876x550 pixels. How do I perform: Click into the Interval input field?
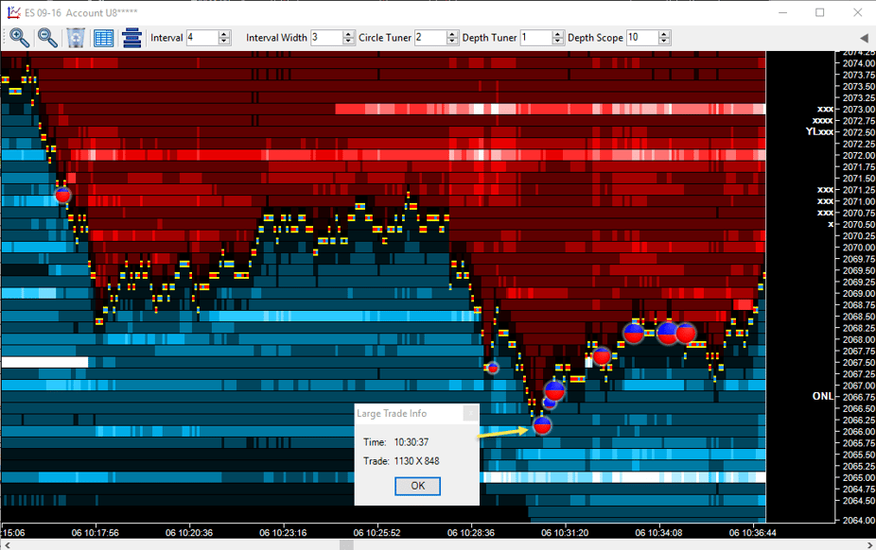[201, 38]
